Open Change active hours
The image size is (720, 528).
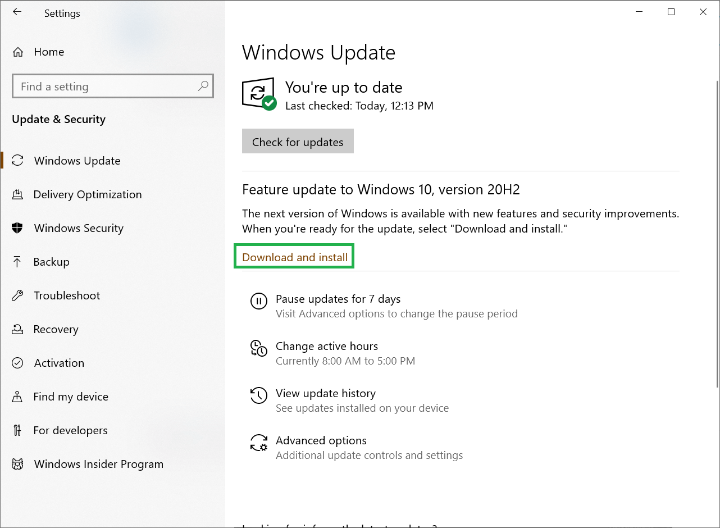[327, 346]
